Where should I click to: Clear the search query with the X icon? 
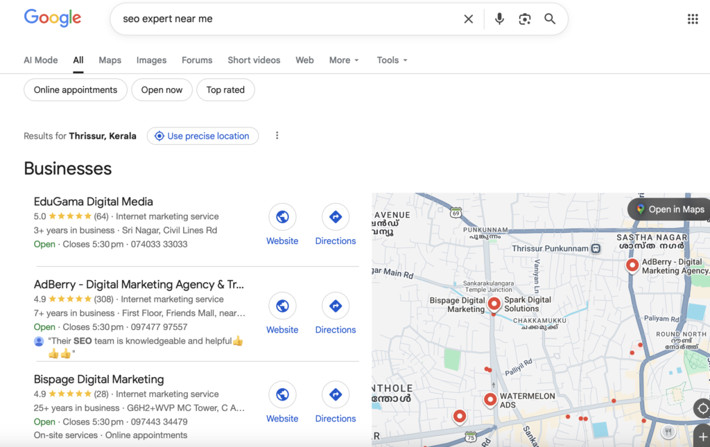pos(468,19)
